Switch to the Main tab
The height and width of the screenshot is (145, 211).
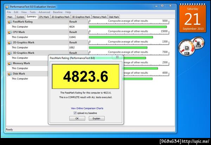10,17
